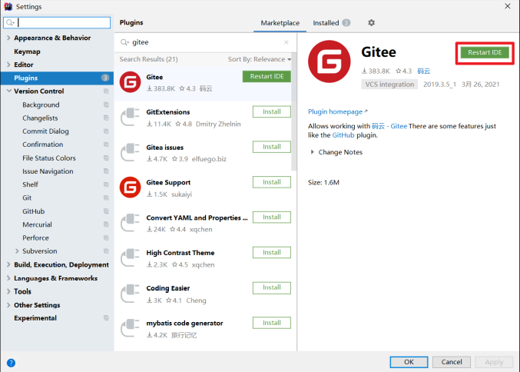Click the plugins settings gear icon
Image resolution: width=520 pixels, height=372 pixels.
click(x=372, y=23)
